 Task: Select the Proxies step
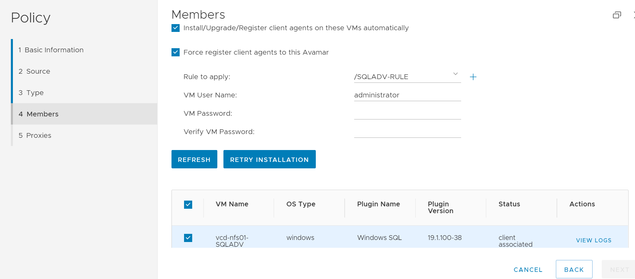[39, 135]
